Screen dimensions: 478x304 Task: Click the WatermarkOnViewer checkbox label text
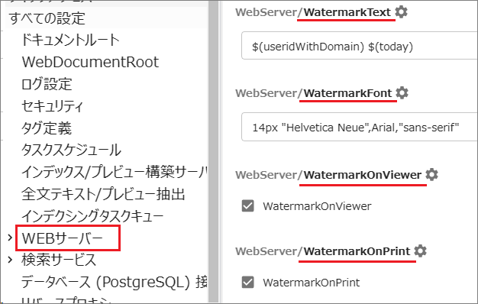(317, 206)
